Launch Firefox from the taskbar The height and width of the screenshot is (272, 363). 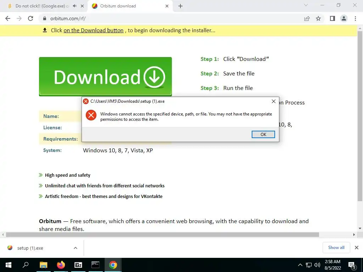click(61, 265)
